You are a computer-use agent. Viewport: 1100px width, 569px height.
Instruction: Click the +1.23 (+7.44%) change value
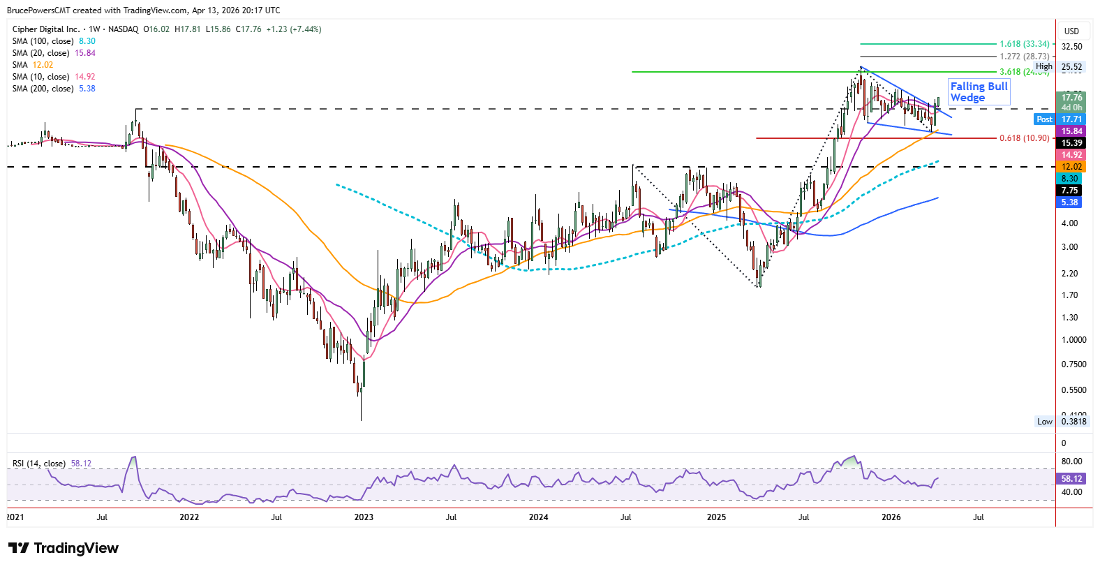coord(294,29)
